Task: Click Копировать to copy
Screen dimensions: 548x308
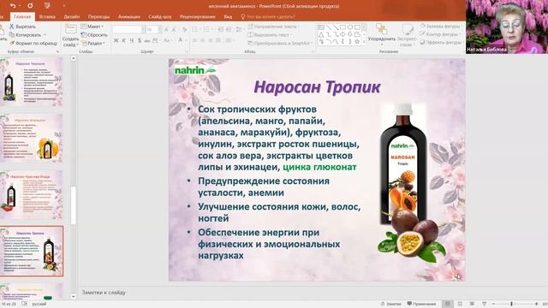Action: (26, 34)
